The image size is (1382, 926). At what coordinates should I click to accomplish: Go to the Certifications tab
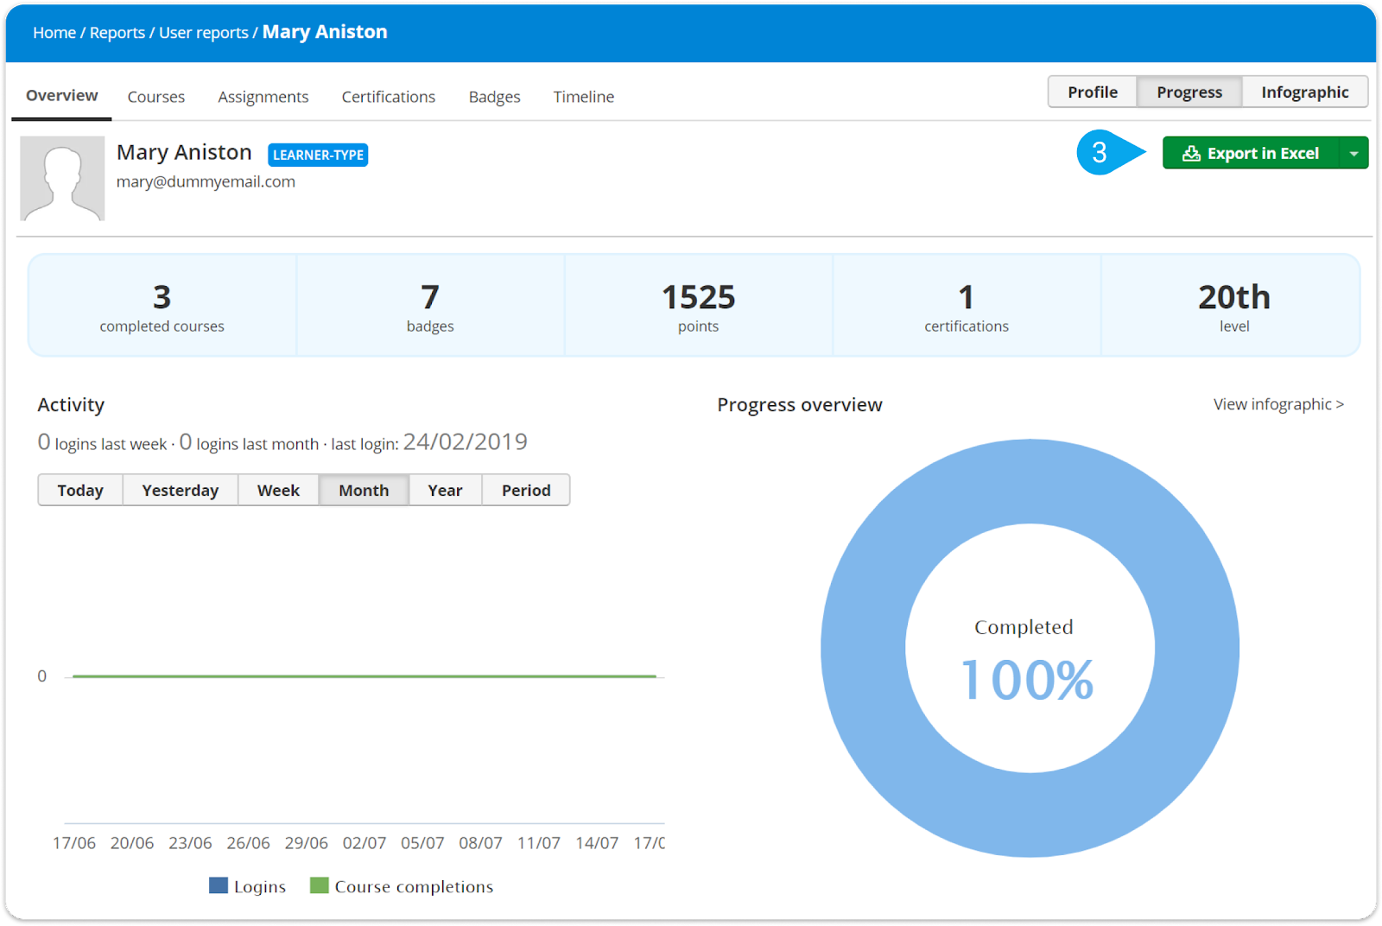[389, 97]
